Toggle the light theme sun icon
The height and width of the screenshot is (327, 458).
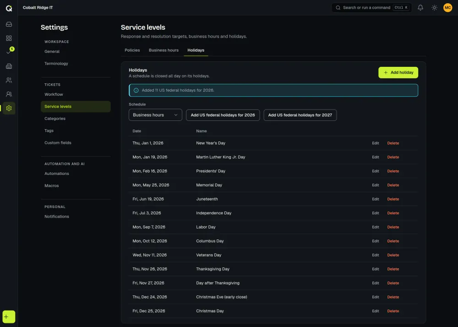pyautogui.click(x=434, y=8)
